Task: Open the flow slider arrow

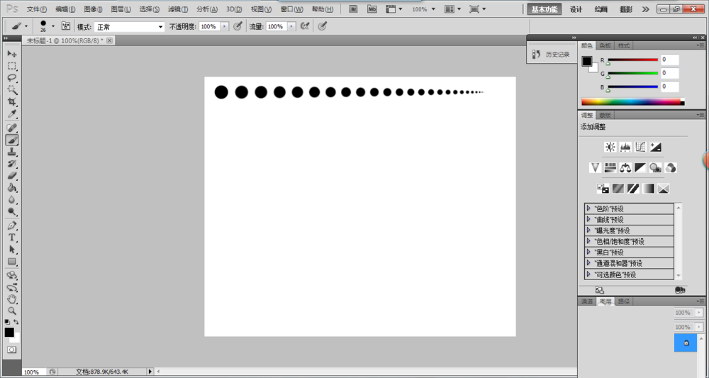Action: click(291, 27)
